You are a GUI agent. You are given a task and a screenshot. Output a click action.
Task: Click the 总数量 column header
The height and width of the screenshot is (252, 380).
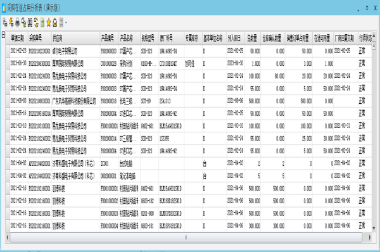(253, 38)
